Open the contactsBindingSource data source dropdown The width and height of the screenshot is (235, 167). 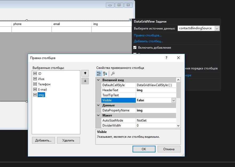[217, 28]
